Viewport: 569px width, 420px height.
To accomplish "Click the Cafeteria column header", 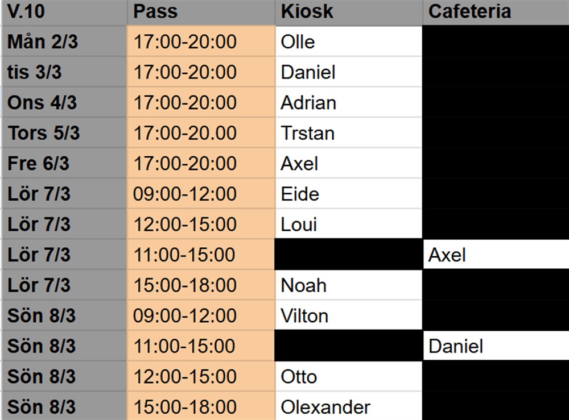I will click(x=495, y=12).
